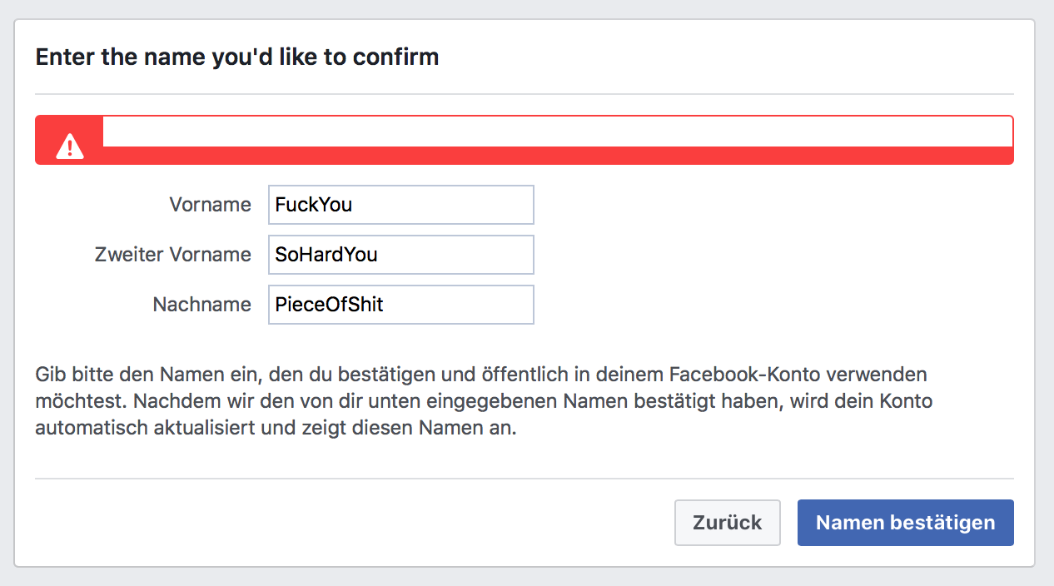Image resolution: width=1054 pixels, height=586 pixels.
Task: Click the Vorname field label
Action: (x=211, y=205)
